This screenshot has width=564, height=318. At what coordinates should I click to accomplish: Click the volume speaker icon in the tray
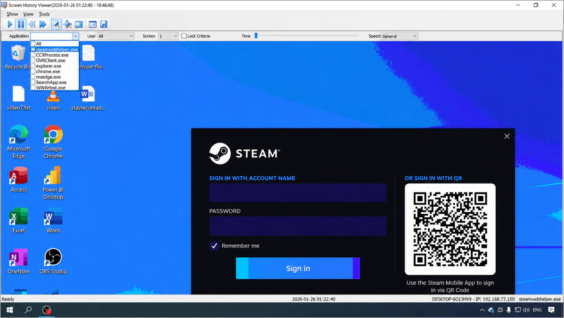click(526, 310)
